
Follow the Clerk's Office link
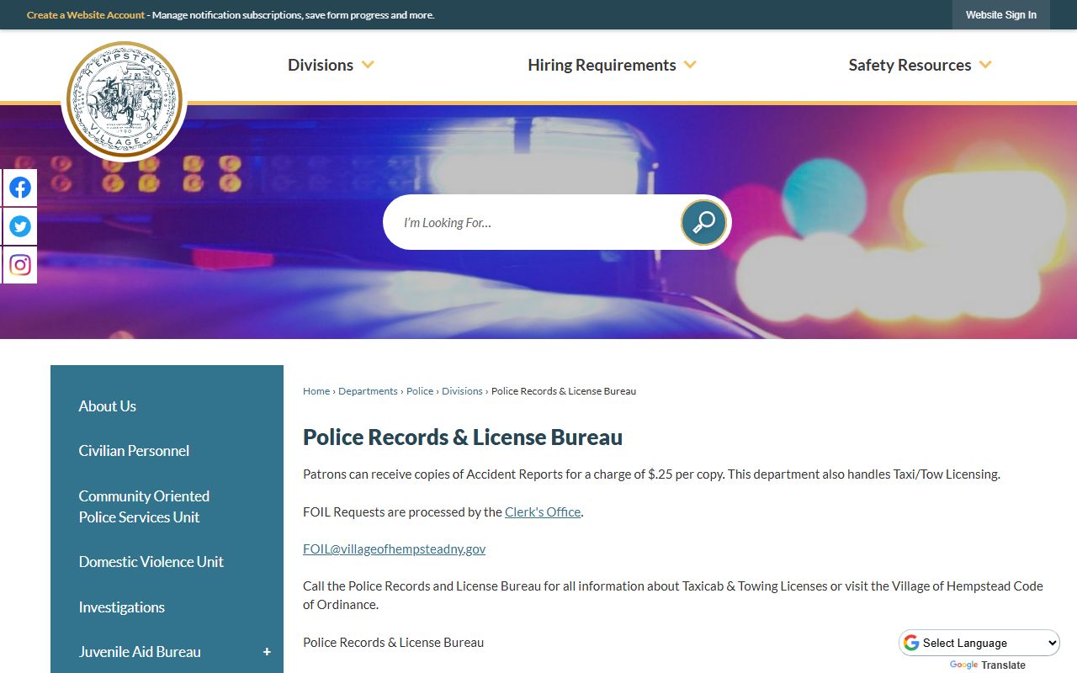tap(543, 511)
